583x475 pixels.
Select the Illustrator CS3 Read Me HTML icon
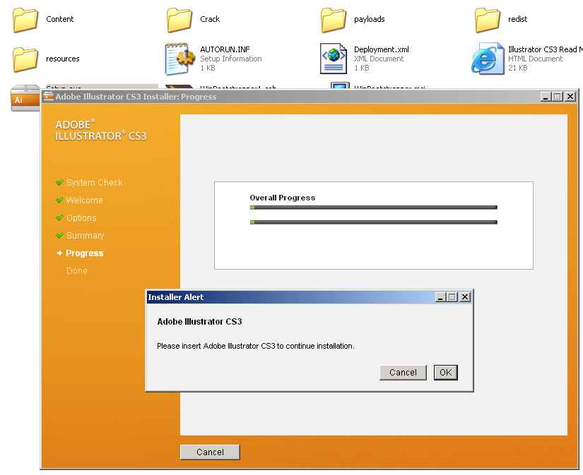[488, 59]
